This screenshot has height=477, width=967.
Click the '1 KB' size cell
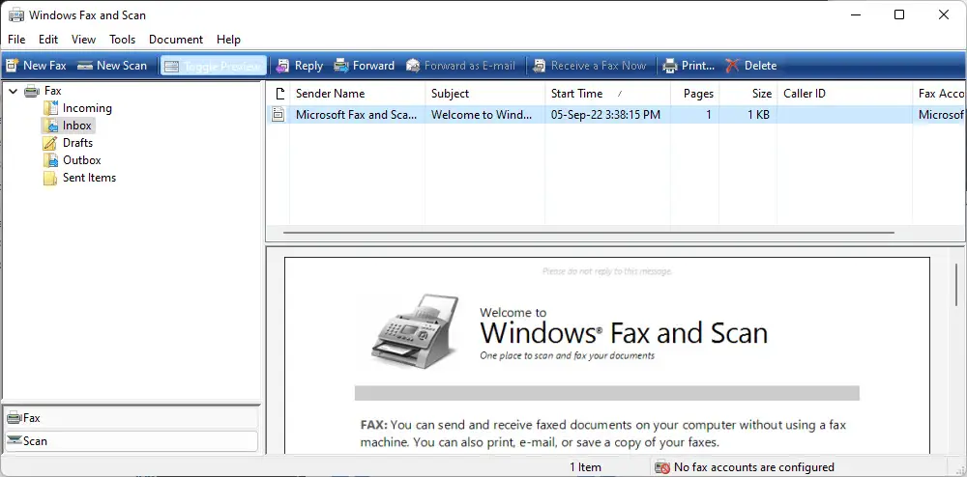tap(758, 115)
